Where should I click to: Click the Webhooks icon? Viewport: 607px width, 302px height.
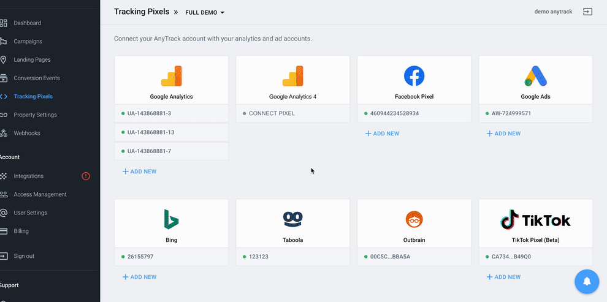[4, 134]
